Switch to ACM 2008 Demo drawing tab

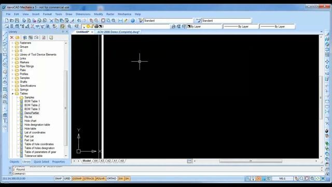118,32
